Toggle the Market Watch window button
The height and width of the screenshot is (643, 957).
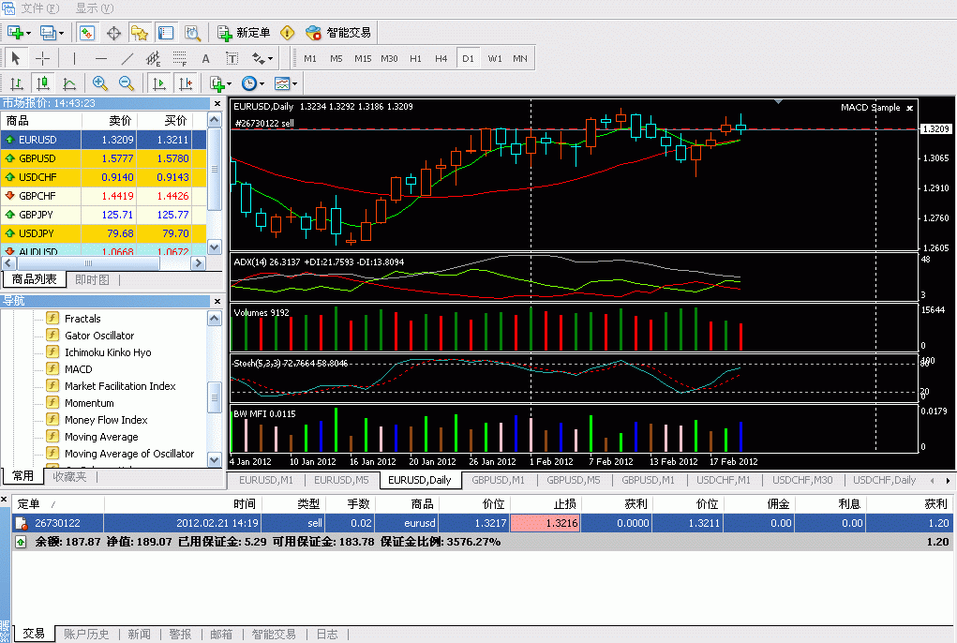coord(87,33)
